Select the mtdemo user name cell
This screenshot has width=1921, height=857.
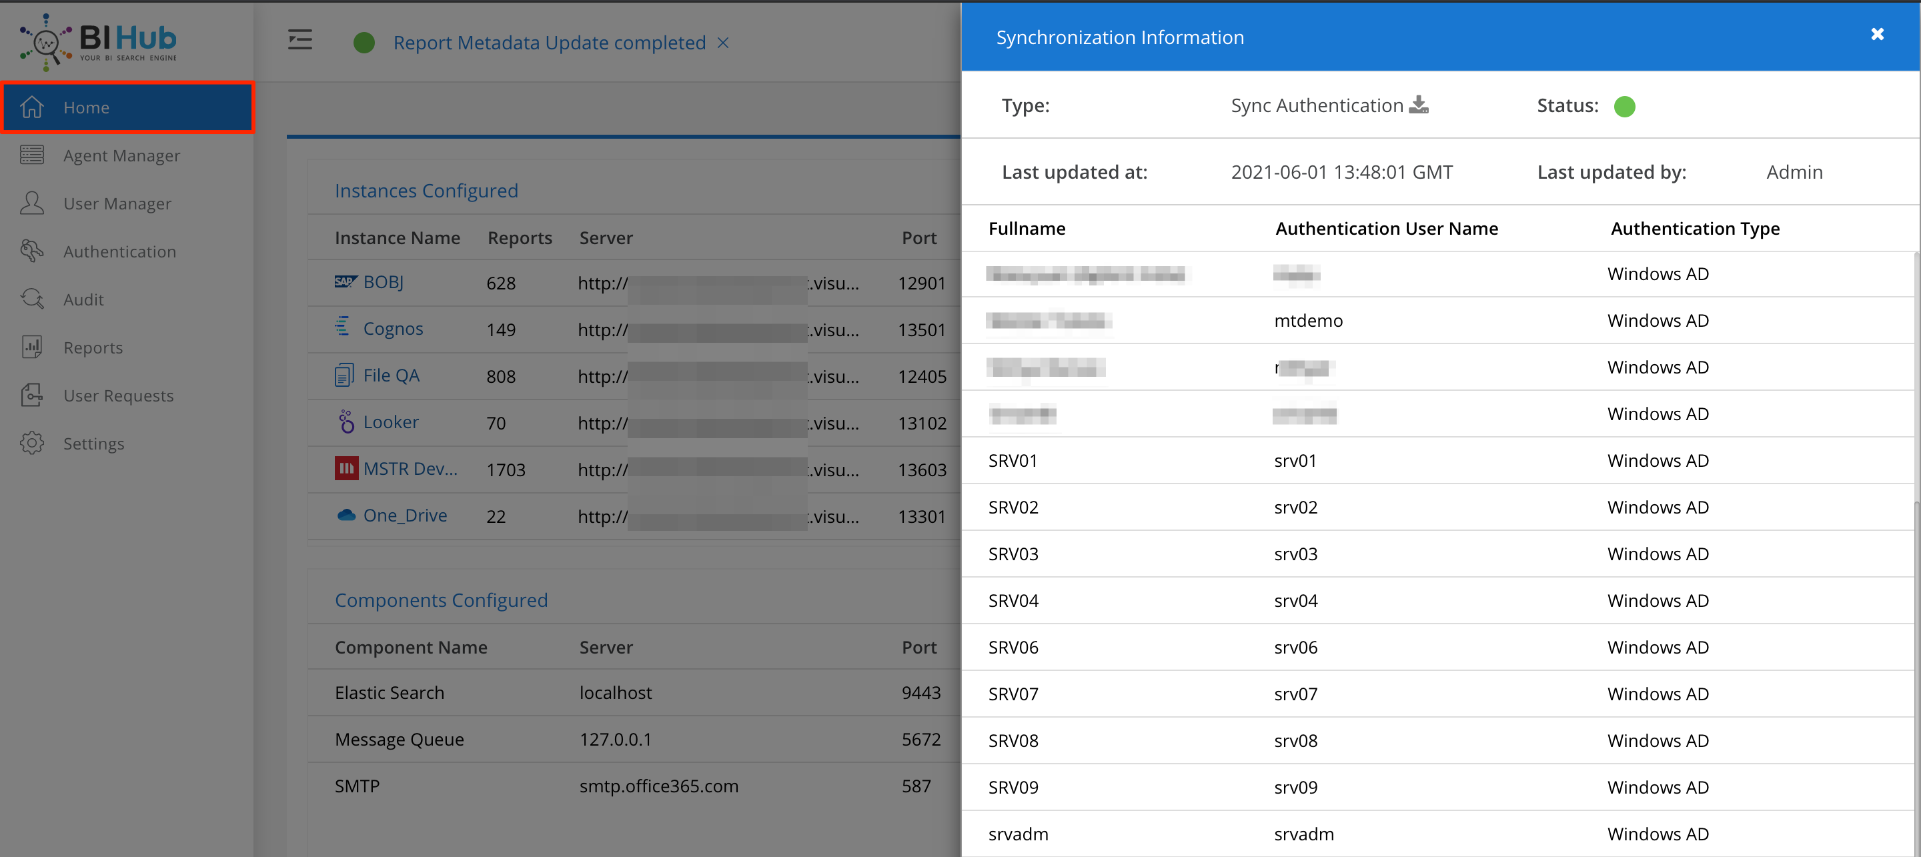coord(1308,320)
